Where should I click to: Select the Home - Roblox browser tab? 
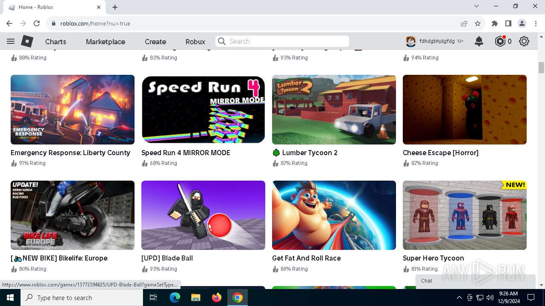pyautogui.click(x=54, y=7)
